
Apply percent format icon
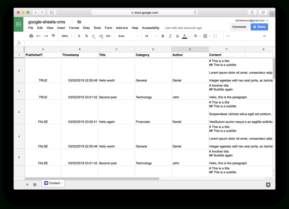point(87,36)
